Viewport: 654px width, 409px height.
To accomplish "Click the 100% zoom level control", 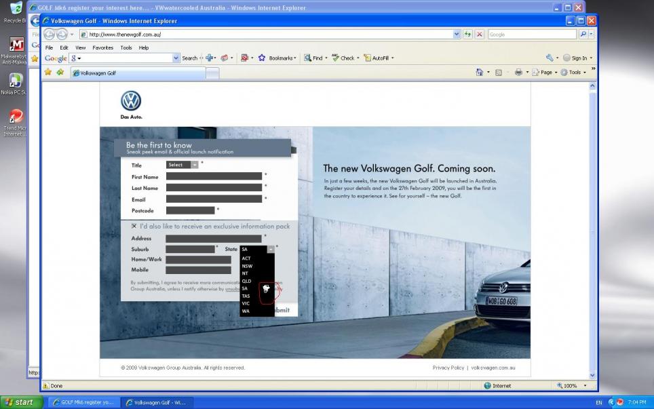I will pyautogui.click(x=572, y=386).
